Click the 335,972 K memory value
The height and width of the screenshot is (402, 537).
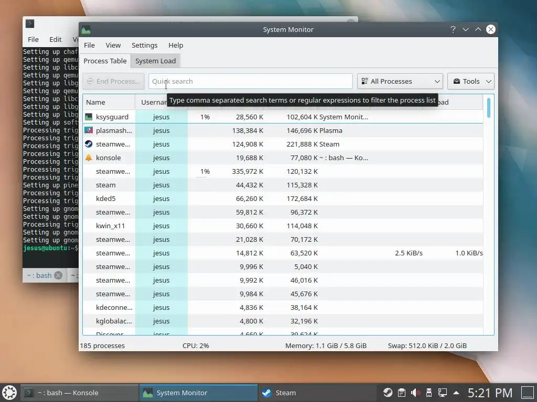(248, 172)
